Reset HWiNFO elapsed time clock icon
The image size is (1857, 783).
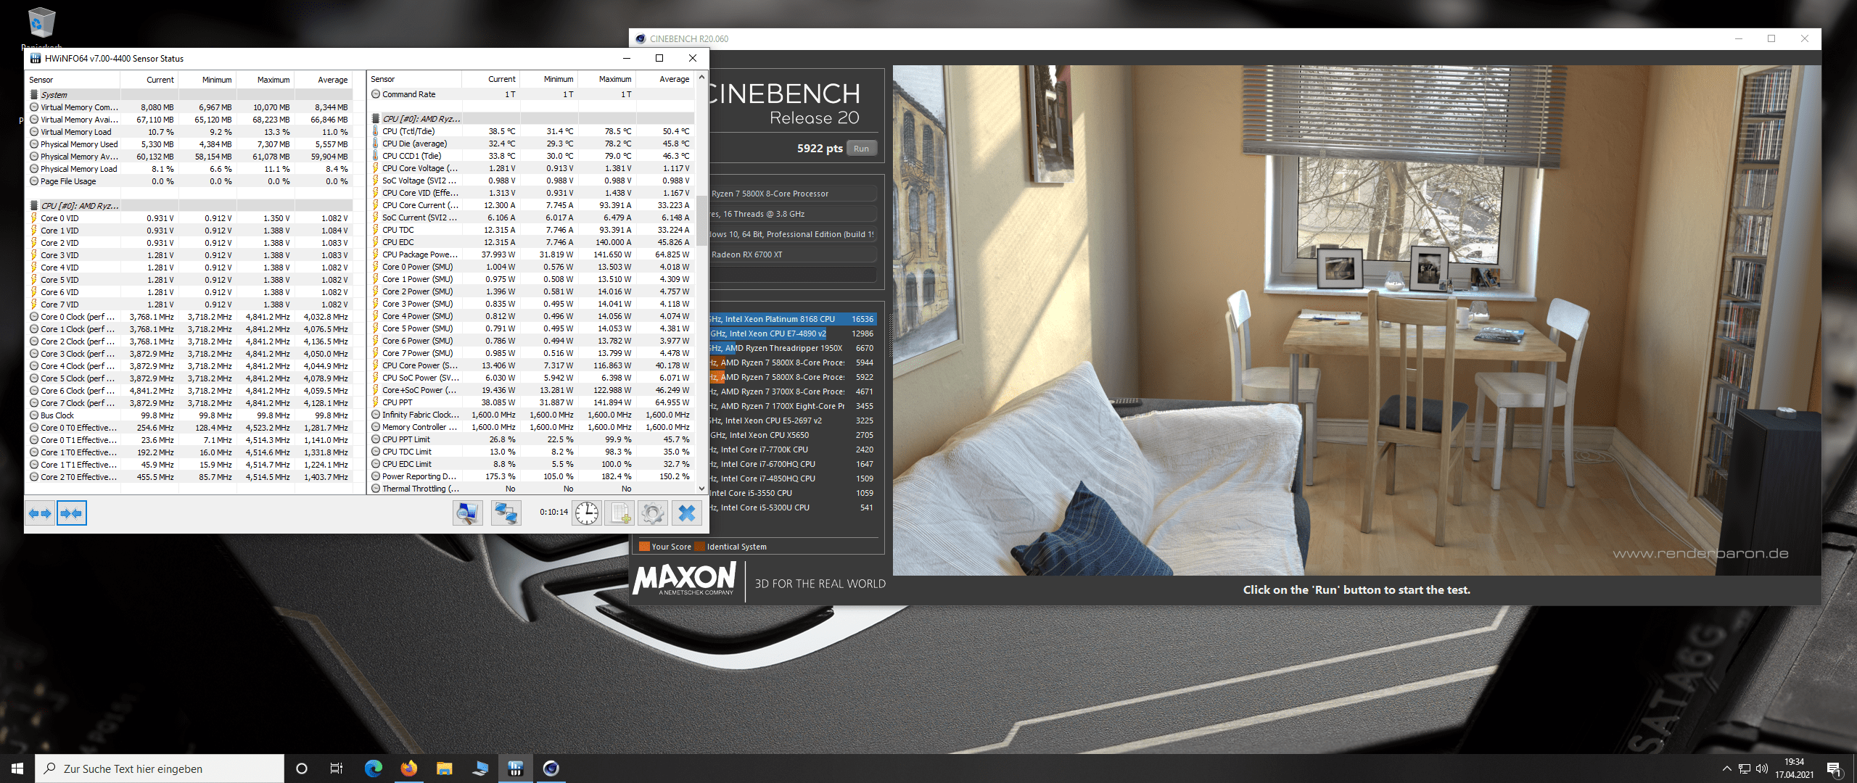[586, 513]
